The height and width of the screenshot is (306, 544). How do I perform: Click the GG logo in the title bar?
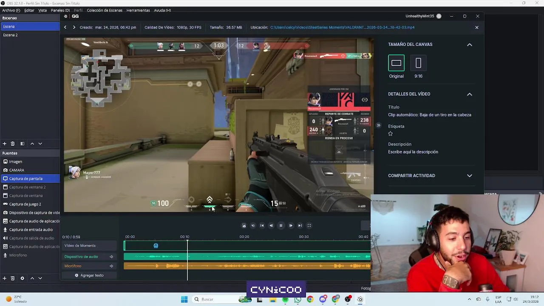[x=75, y=16]
